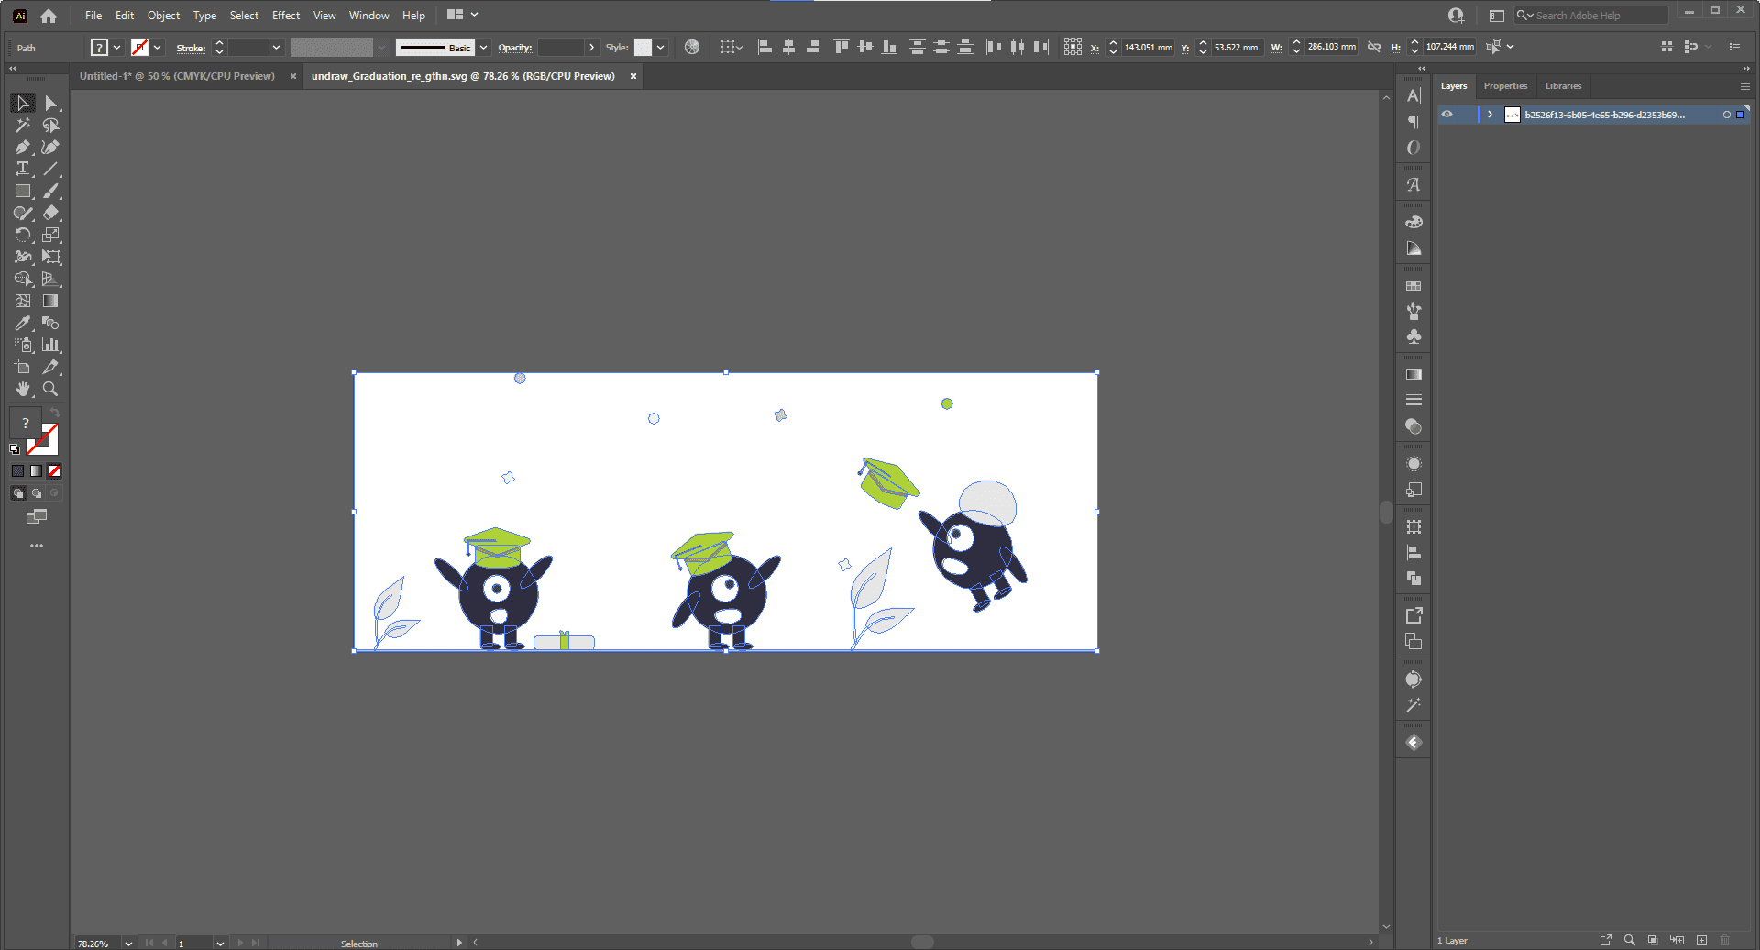
Task: Click Vertical Align Top button
Action: [841, 47]
